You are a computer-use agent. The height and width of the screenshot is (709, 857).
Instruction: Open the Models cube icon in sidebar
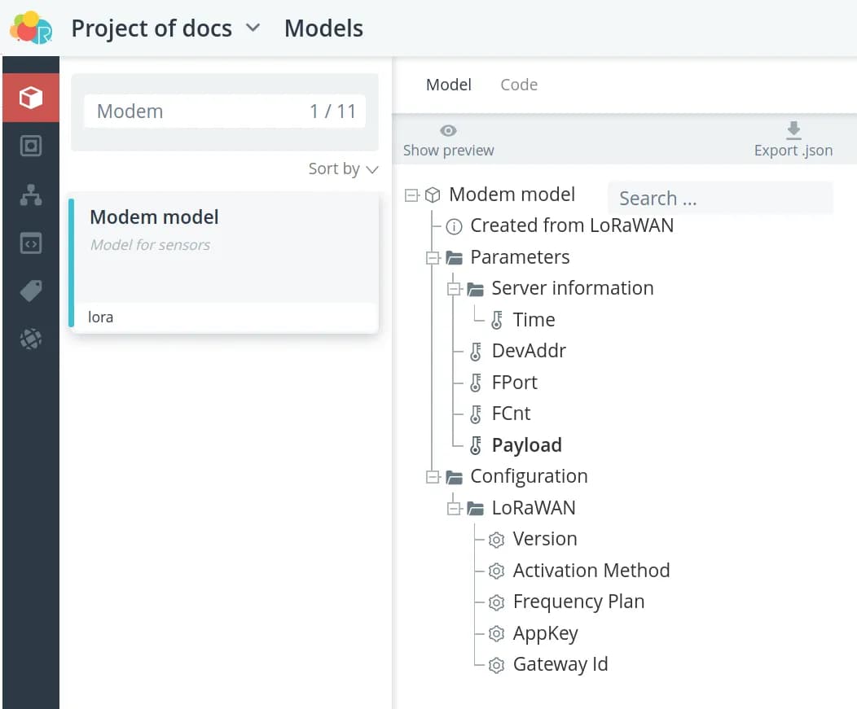pos(30,98)
